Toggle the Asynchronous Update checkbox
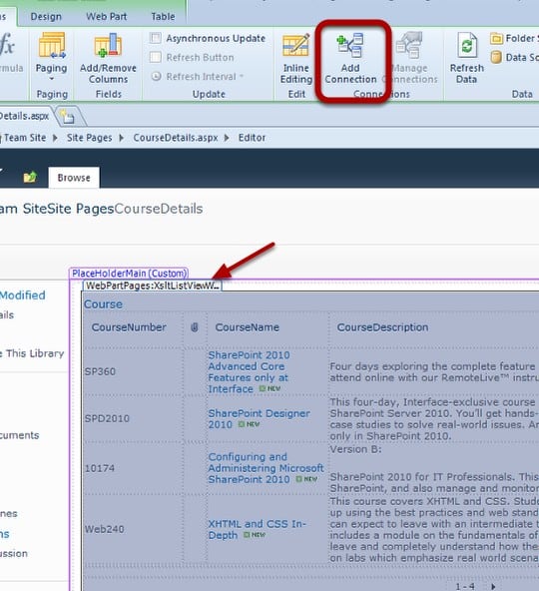Viewport: 539px width, 591px height. click(156, 38)
